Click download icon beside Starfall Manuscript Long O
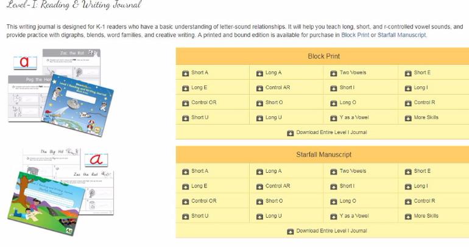This screenshot has height=247, width=469. (334, 201)
